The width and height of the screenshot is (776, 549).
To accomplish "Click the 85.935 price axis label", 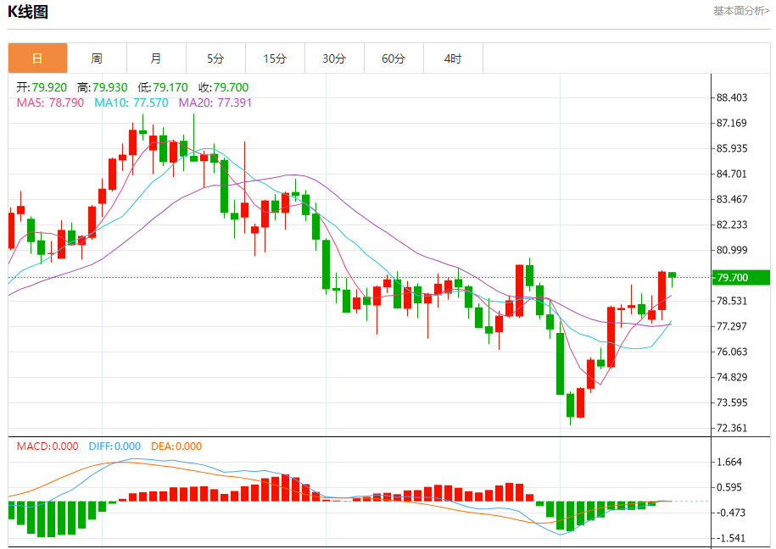I will pyautogui.click(x=732, y=148).
